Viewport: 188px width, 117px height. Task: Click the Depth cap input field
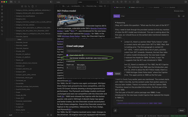(x=71, y=68)
